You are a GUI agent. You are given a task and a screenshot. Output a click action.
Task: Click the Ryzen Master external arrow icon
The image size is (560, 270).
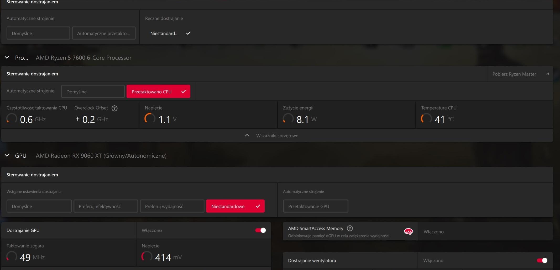(547, 74)
